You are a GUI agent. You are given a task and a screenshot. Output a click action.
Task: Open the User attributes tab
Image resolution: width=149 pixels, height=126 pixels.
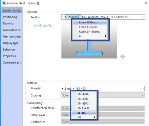coord(12,37)
